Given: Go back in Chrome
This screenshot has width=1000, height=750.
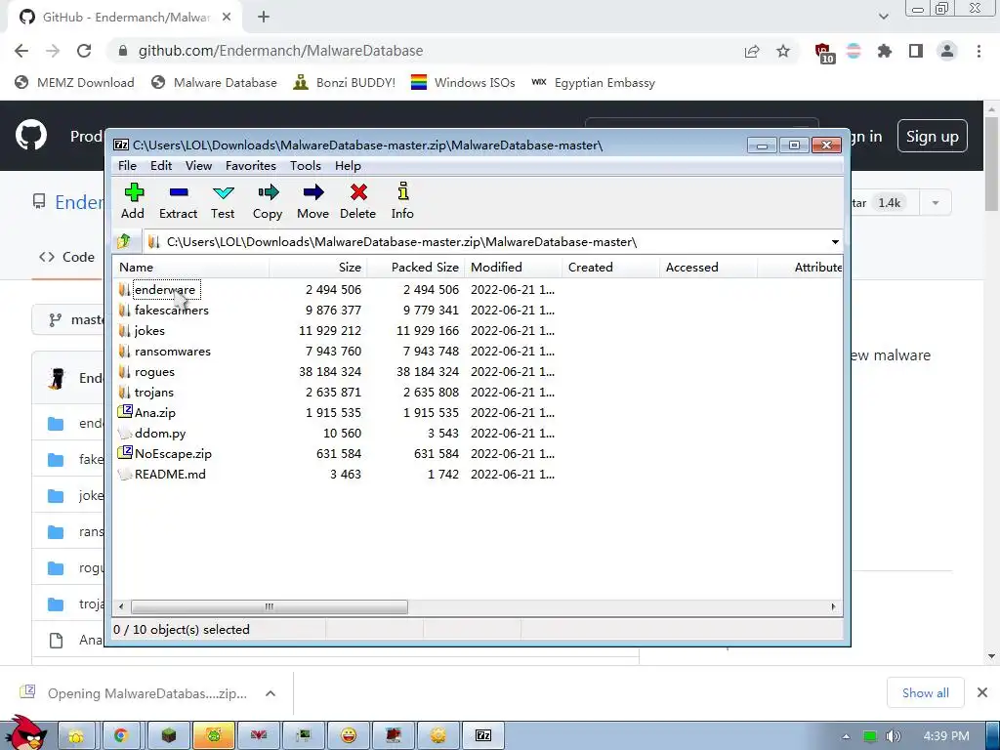Looking at the screenshot, I should click(21, 51).
